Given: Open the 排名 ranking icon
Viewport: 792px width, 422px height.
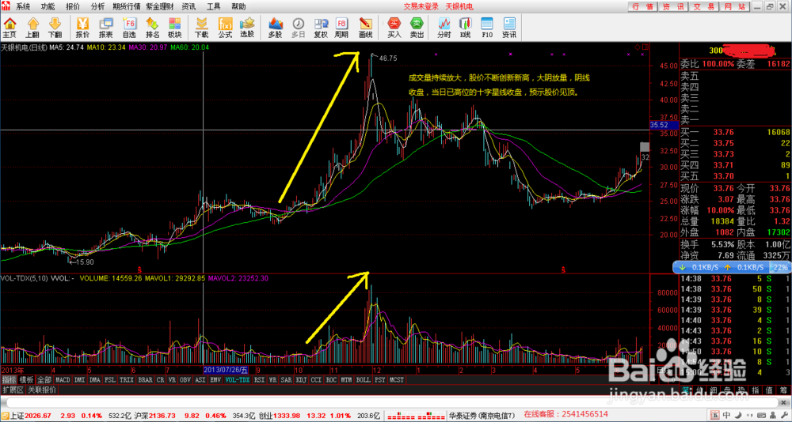Looking at the screenshot, I should (152, 28).
